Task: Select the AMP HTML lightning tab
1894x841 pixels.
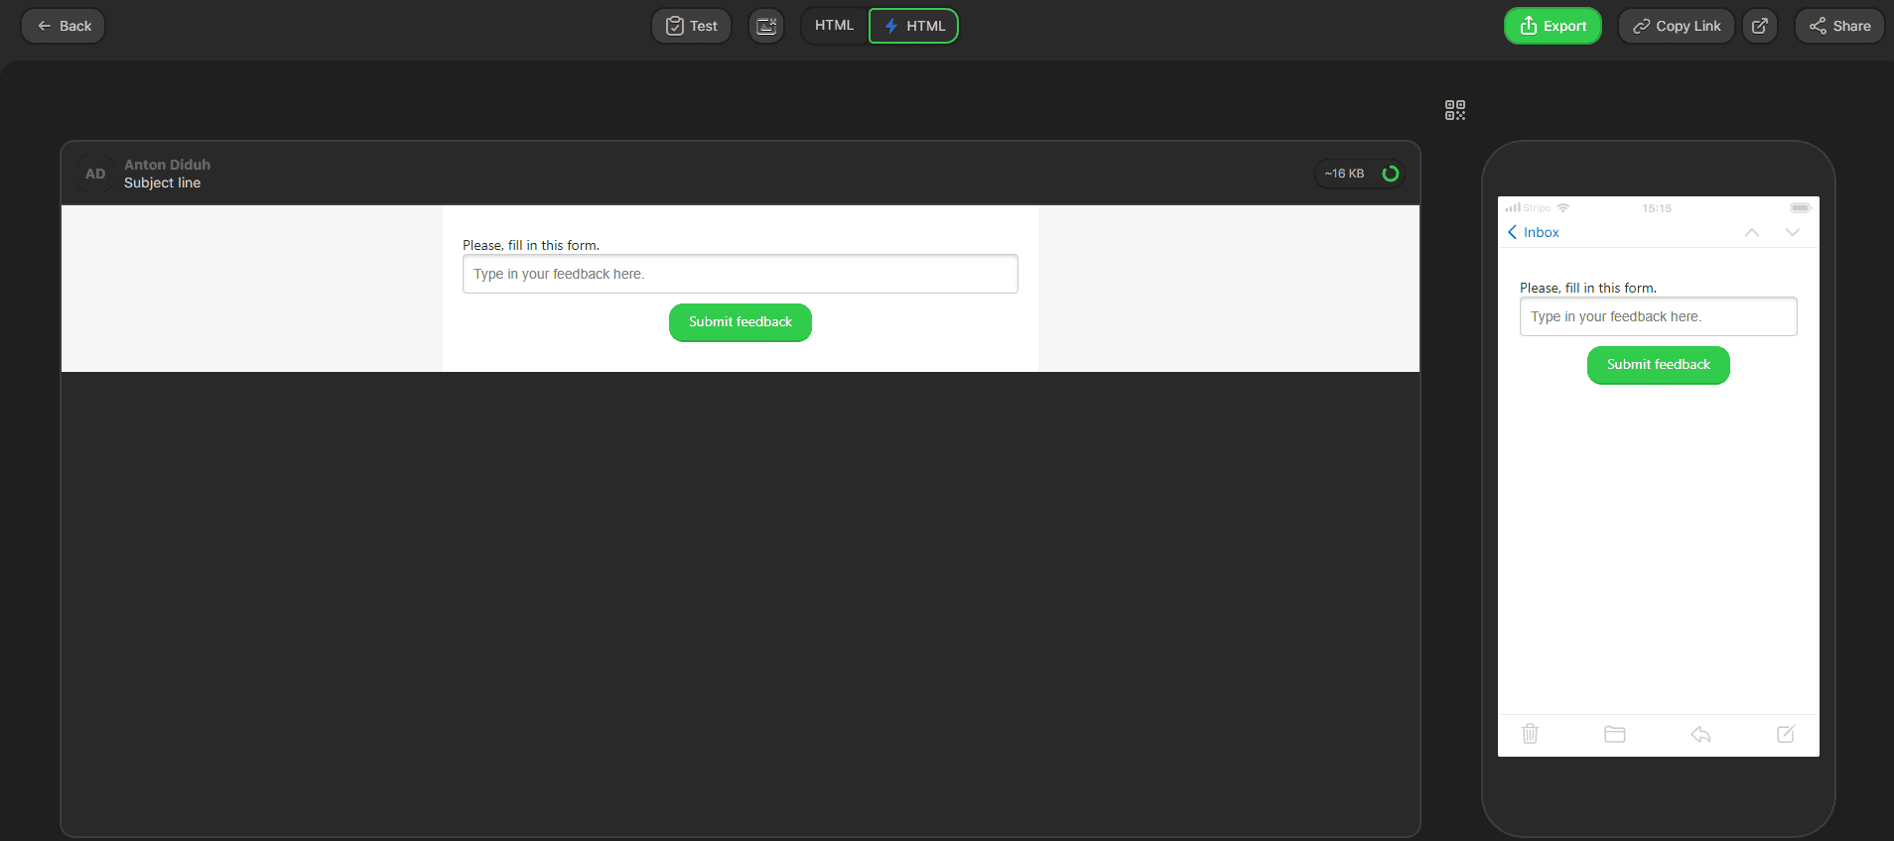Action: [x=913, y=26]
